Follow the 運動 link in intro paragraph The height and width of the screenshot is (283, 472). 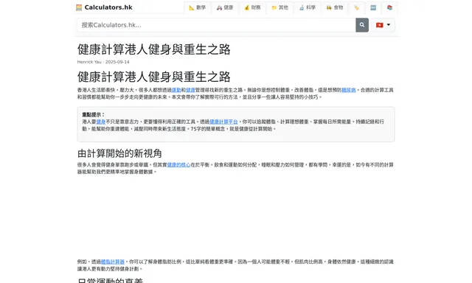(x=176, y=90)
